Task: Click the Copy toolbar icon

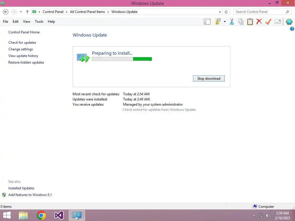Action: (x=241, y=22)
